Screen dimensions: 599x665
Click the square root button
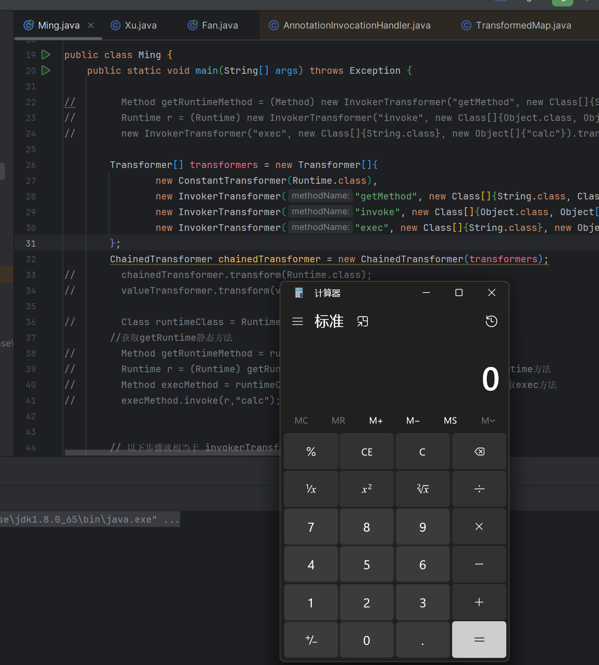tap(423, 489)
